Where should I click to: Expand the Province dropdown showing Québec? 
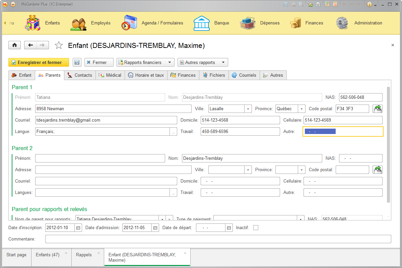(301, 109)
